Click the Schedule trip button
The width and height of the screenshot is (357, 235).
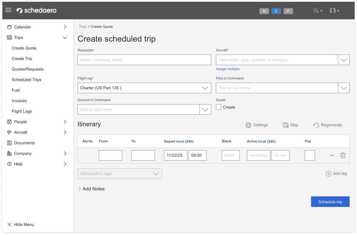(330, 202)
